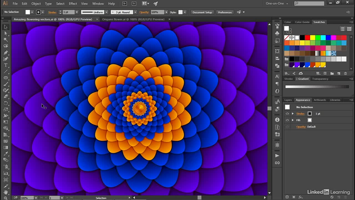Click the search field in top bar
The width and height of the screenshot is (355, 200).
(309, 4)
